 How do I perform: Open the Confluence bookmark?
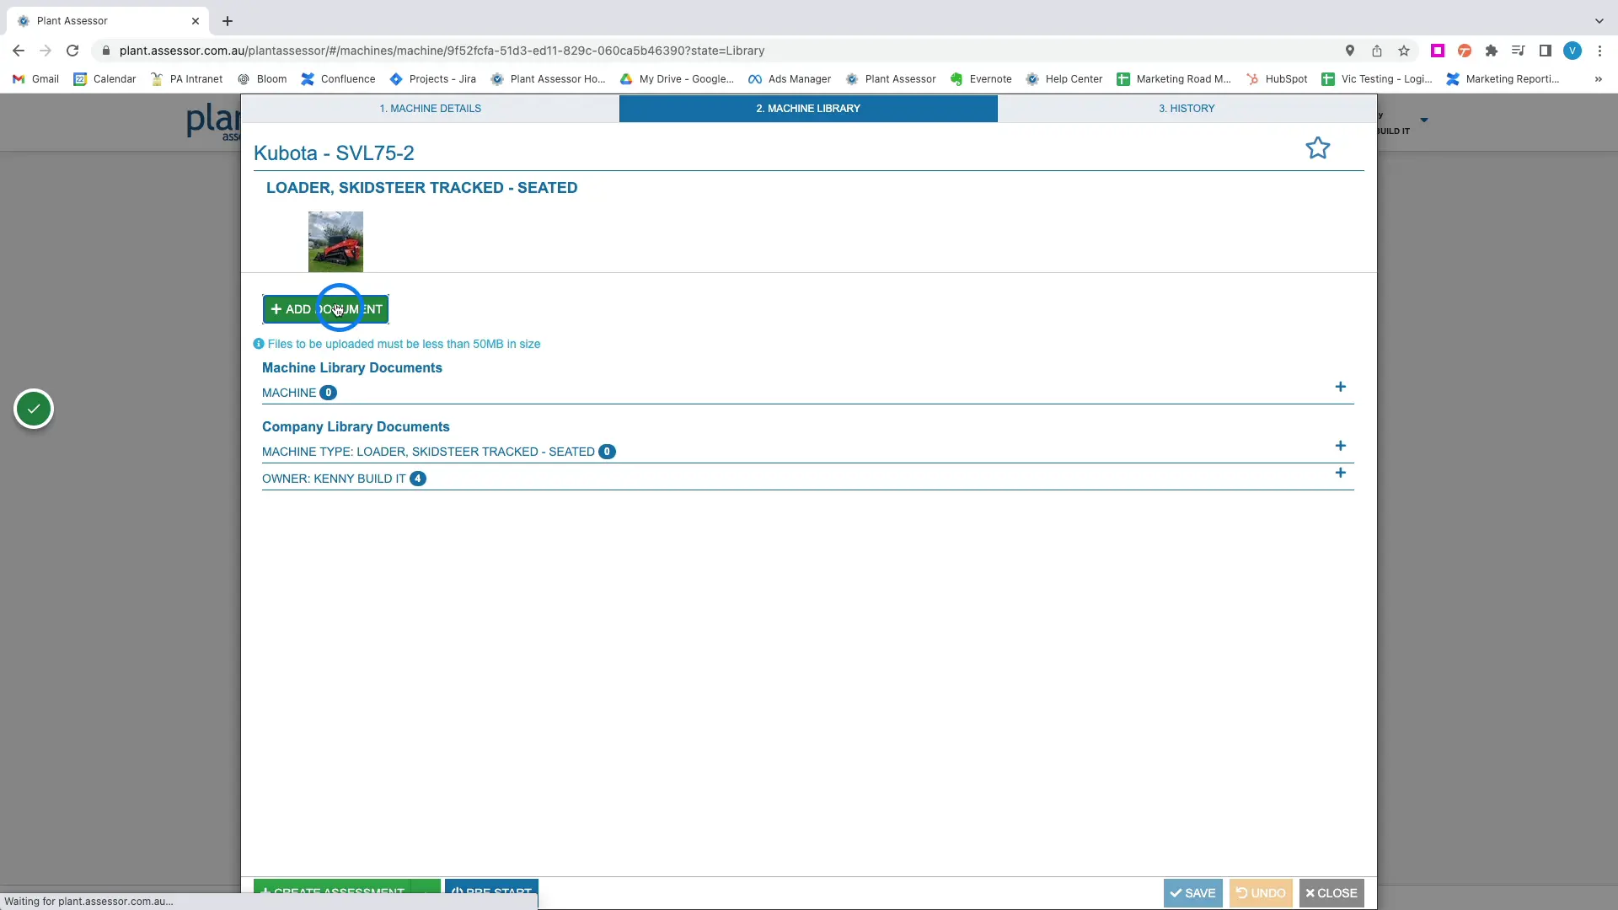[338, 79]
